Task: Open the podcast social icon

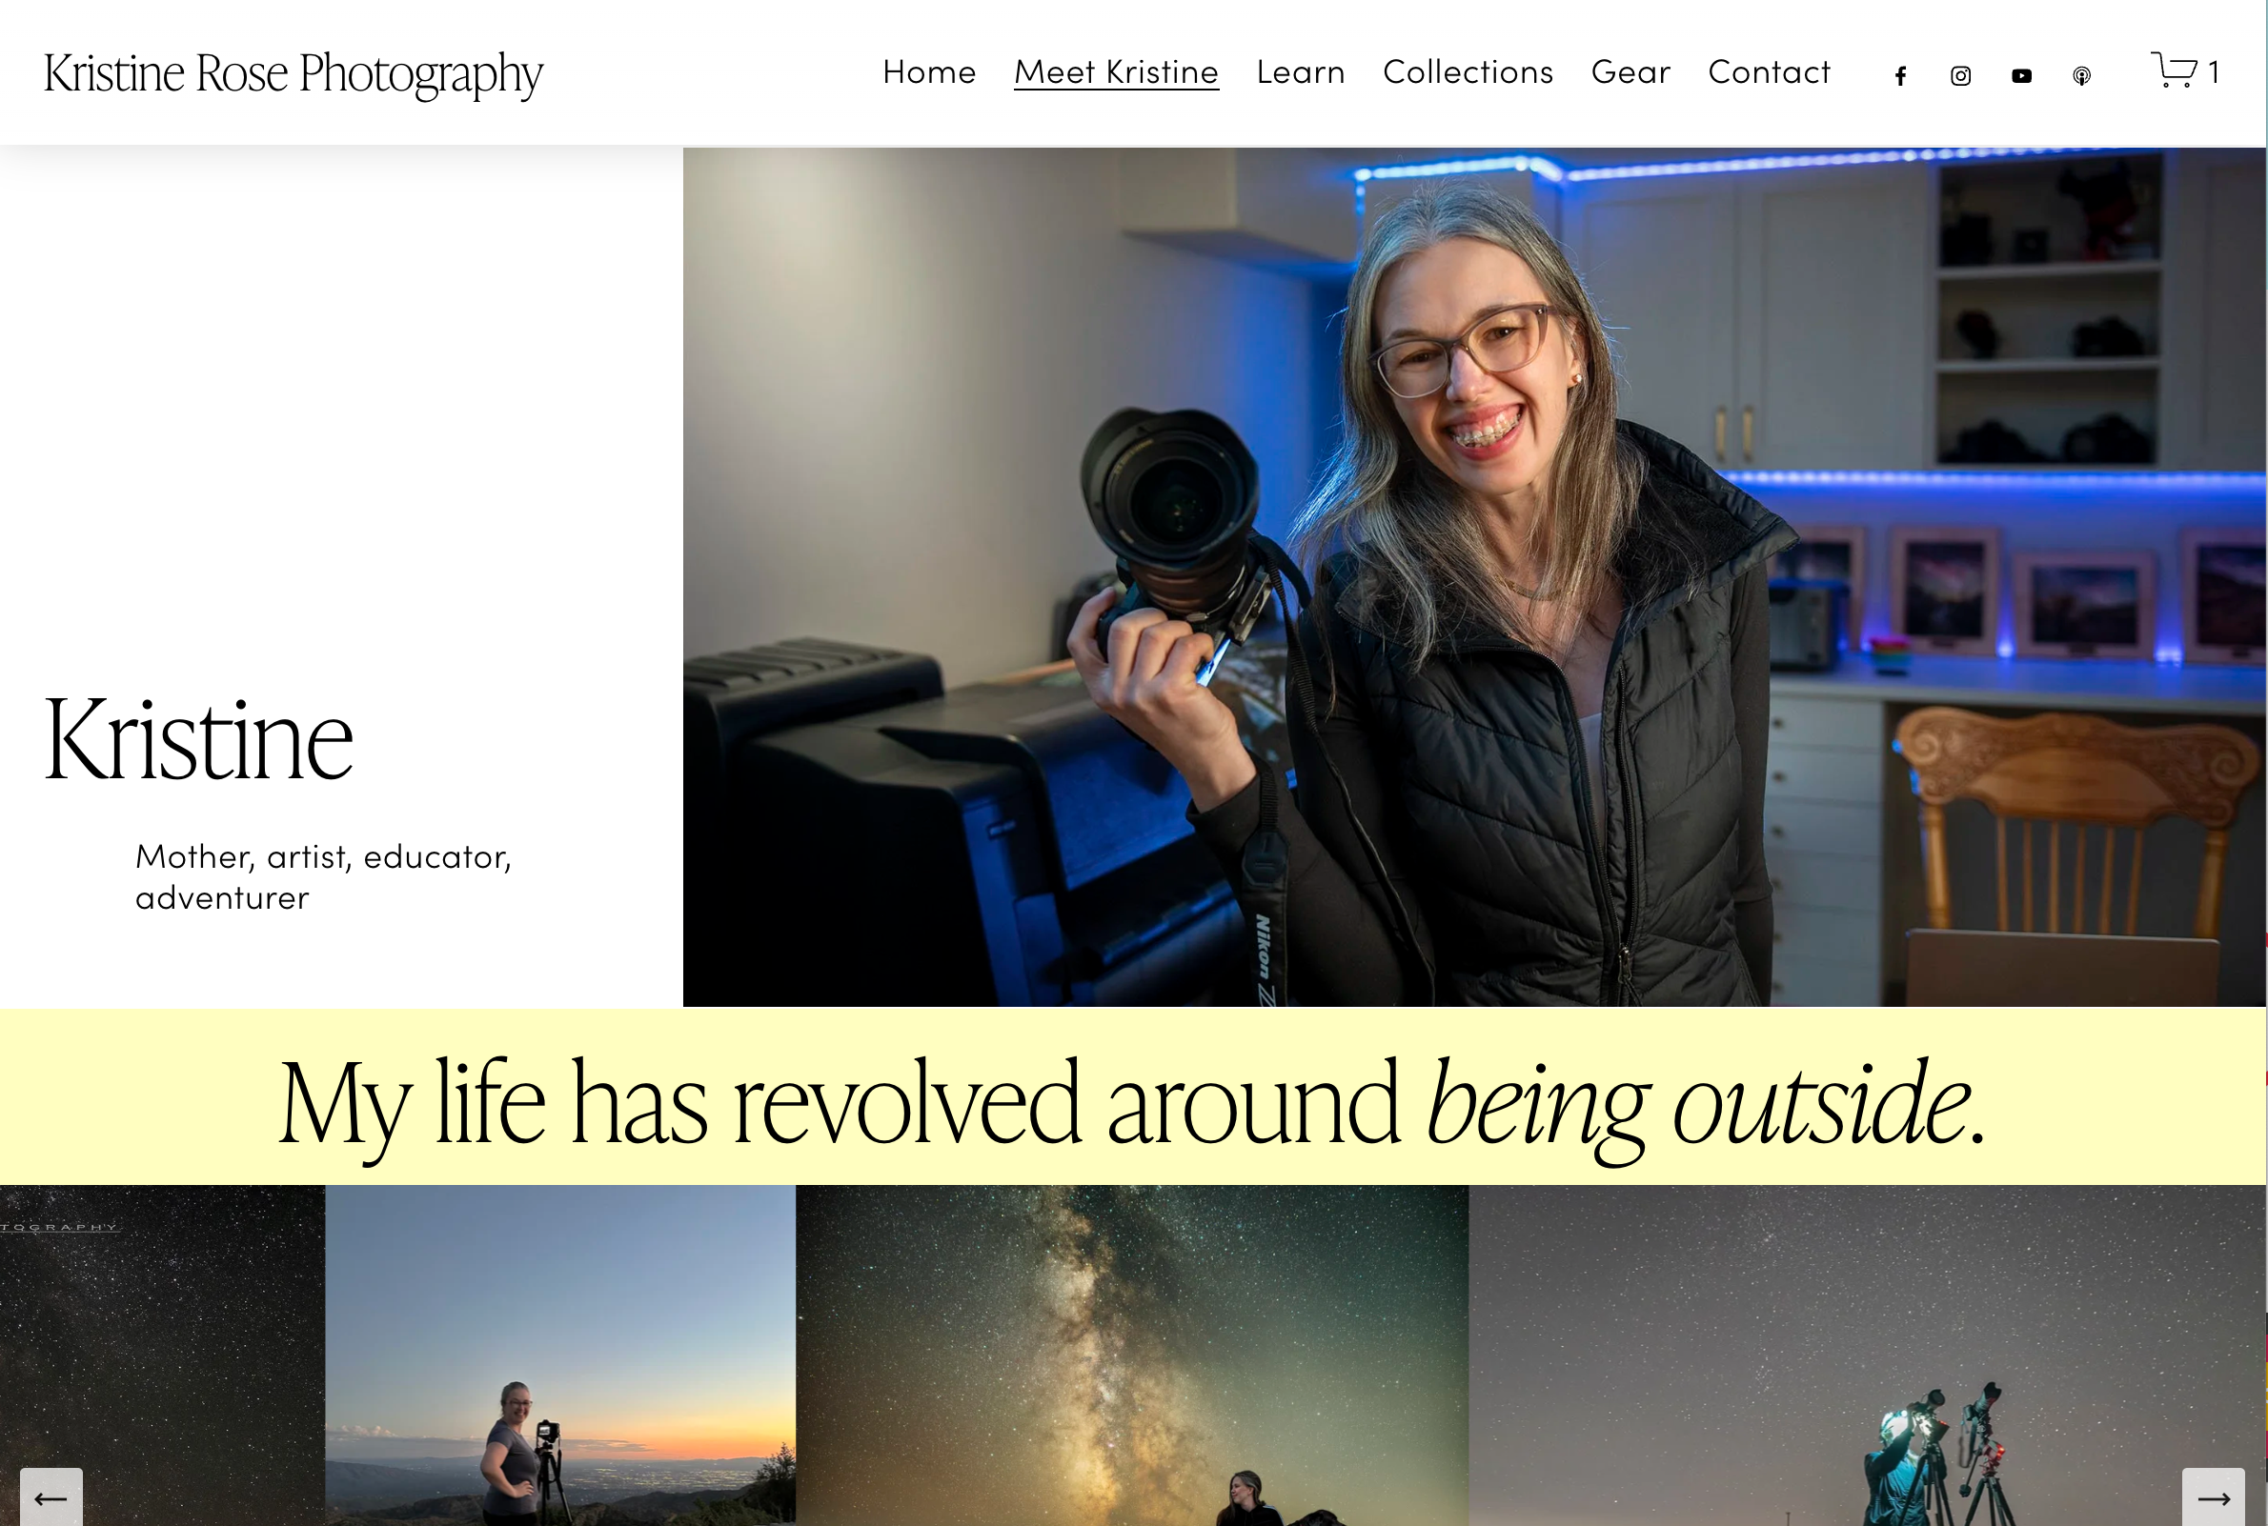Action: 2081,75
